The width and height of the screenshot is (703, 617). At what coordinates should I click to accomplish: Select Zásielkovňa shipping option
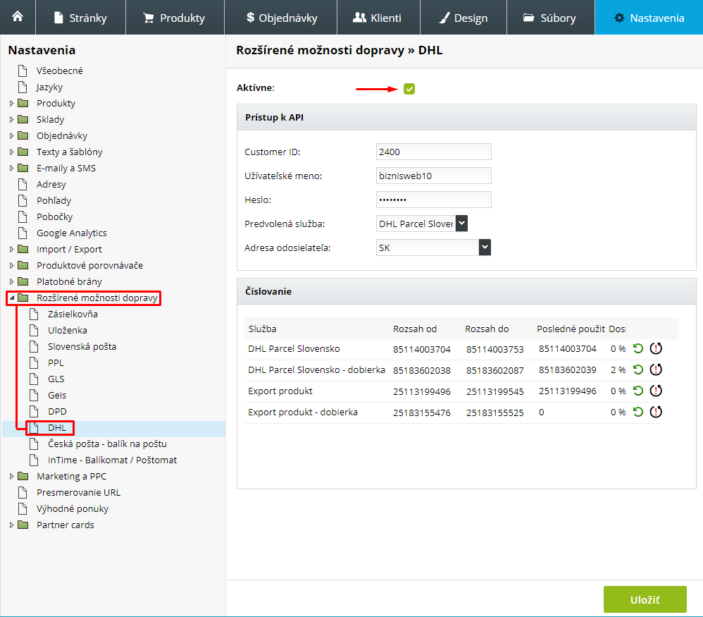point(73,314)
